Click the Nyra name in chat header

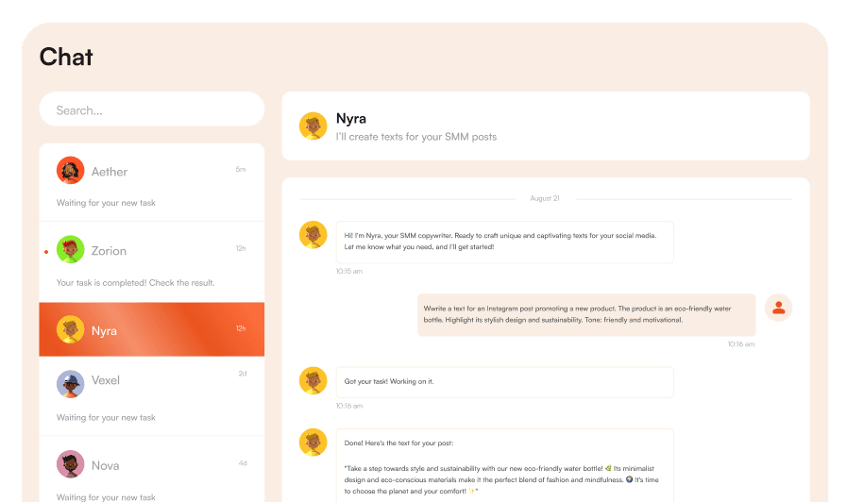(x=351, y=119)
